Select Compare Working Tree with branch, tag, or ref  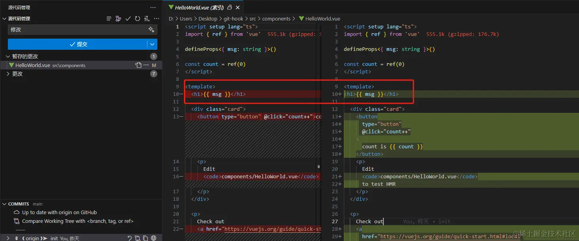coord(77,221)
